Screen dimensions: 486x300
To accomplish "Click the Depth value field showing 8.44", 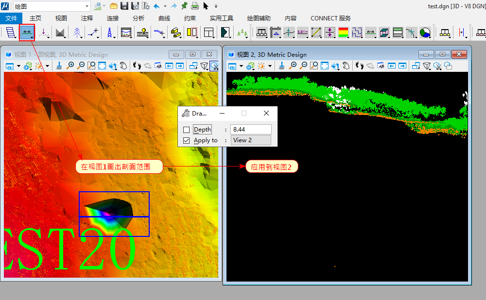I will [x=251, y=130].
